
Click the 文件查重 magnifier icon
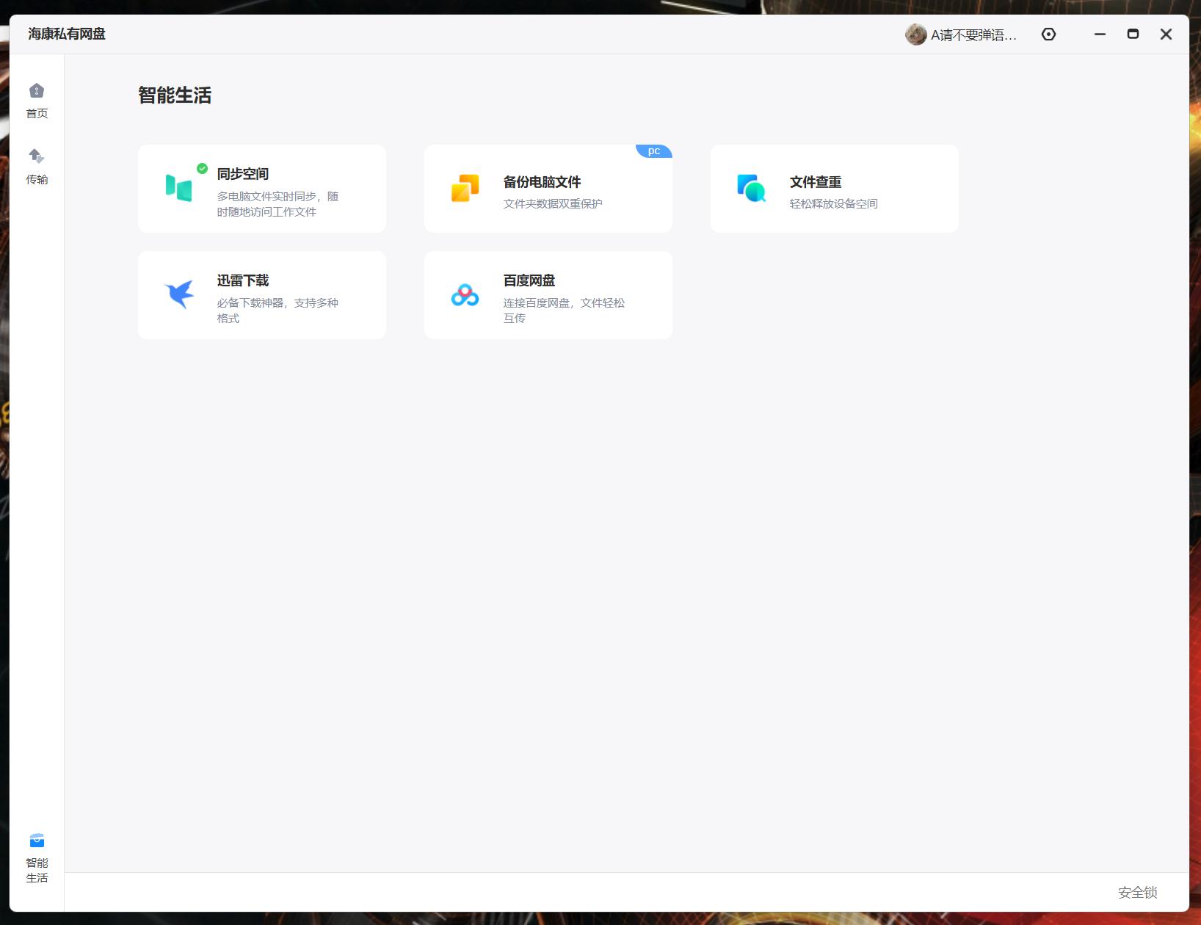pos(751,188)
